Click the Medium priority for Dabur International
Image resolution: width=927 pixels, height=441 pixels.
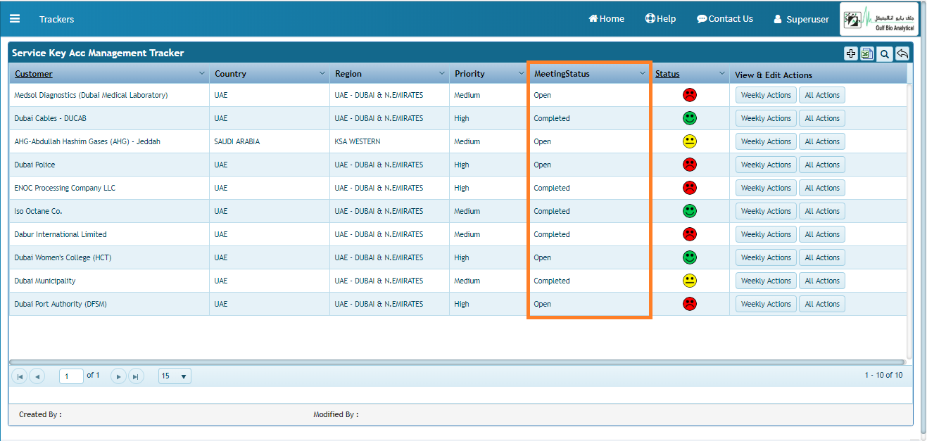click(x=467, y=234)
